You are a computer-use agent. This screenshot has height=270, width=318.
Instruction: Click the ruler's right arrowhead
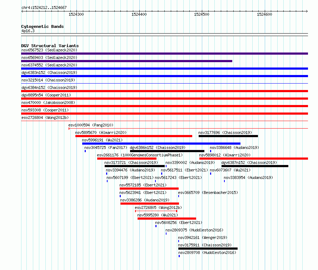(307, 11)
